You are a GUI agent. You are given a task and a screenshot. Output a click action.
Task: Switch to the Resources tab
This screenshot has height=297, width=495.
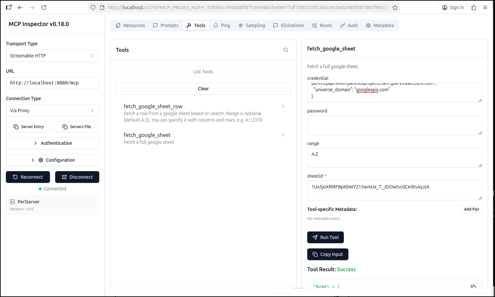[130, 25]
